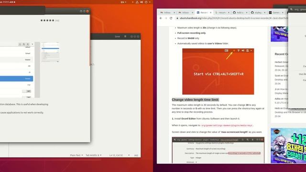Click the five-star rating in the Software window
This screenshot has width=306, height=172.
click(x=47, y=20)
